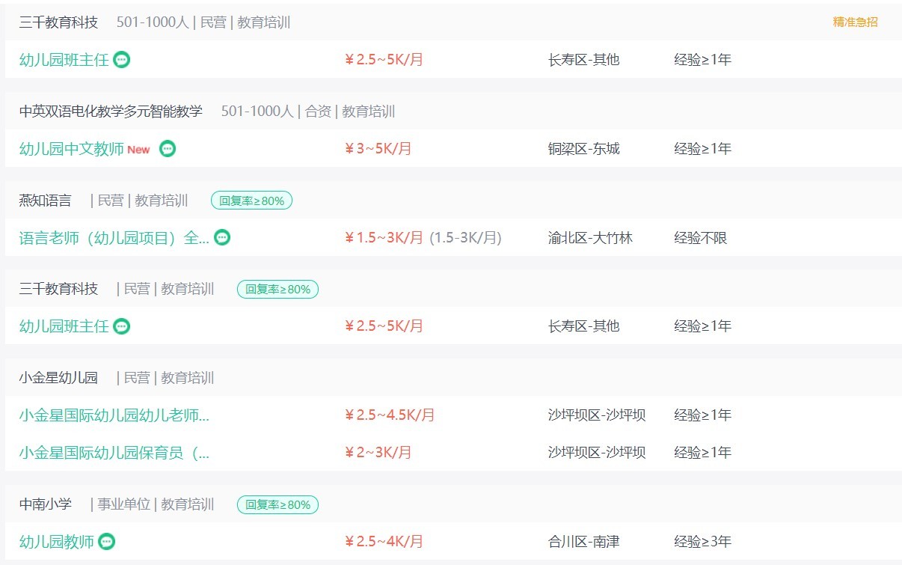The image size is (902, 565).
Task: Open the 小金星幼儿园 company page
Action: (58, 378)
